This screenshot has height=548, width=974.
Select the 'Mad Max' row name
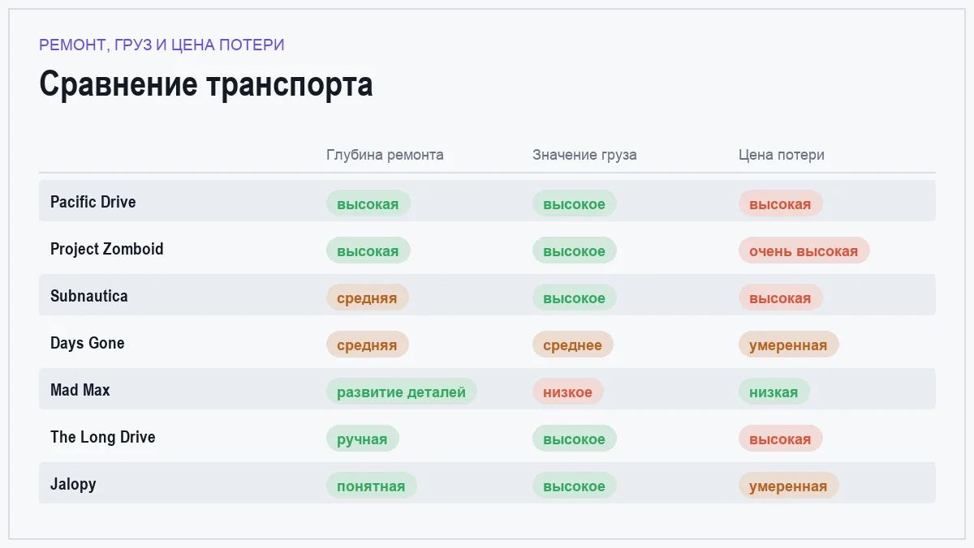[x=80, y=390]
